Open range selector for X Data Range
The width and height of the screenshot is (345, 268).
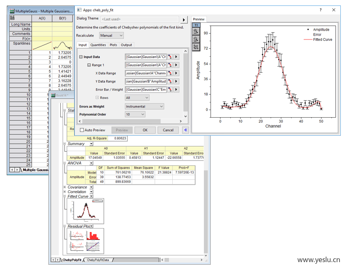pos(170,73)
